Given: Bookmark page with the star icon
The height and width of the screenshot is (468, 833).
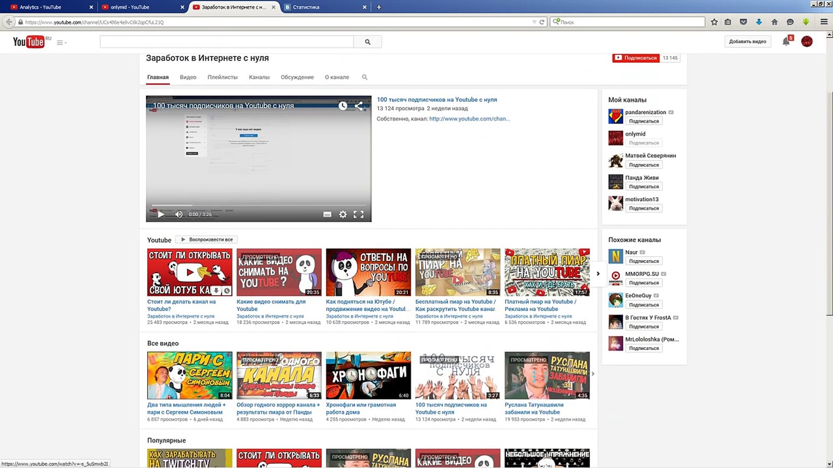Looking at the screenshot, I should click(x=714, y=22).
